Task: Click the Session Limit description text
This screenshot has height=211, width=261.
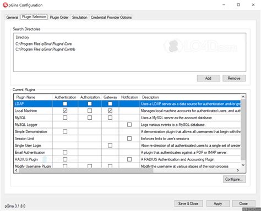Action: (x=165, y=138)
